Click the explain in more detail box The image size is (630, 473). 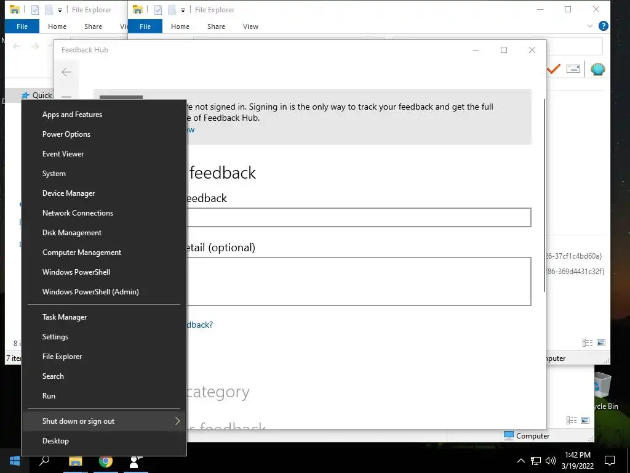coord(359,281)
